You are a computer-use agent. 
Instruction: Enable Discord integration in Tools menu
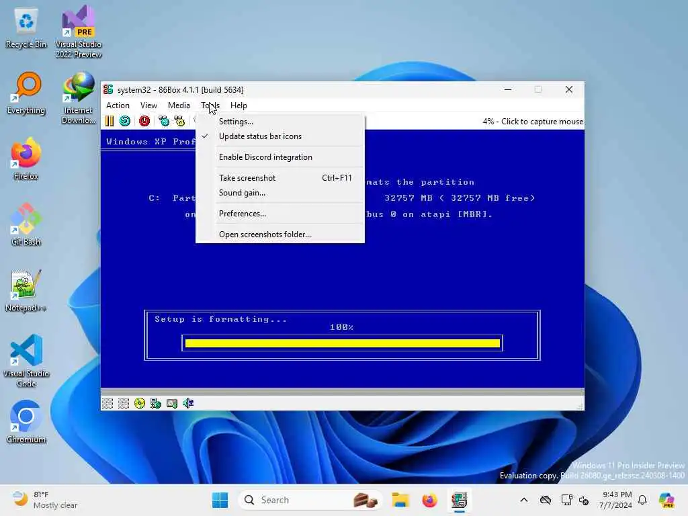(x=280, y=157)
